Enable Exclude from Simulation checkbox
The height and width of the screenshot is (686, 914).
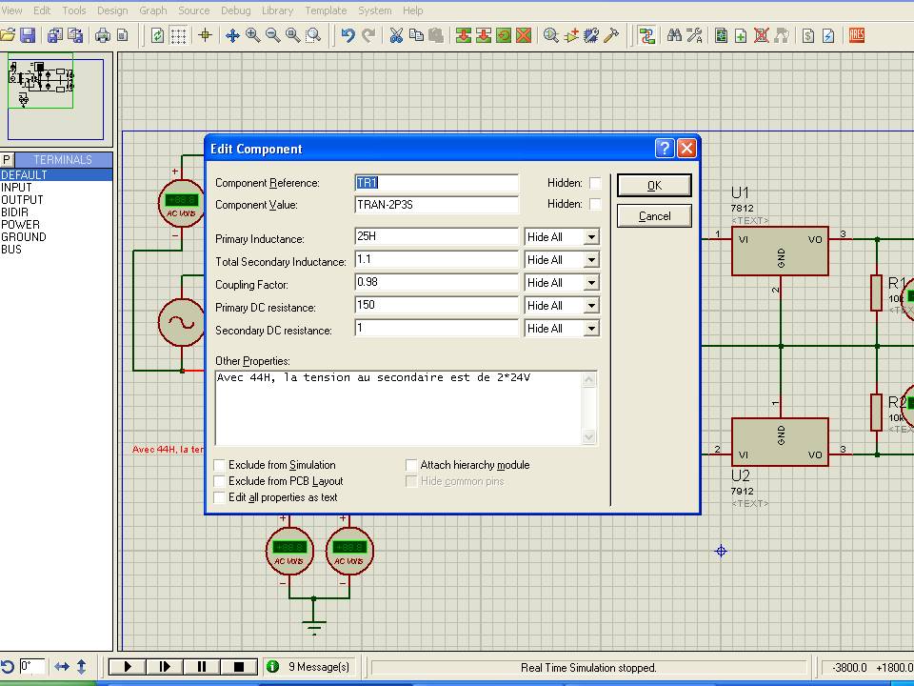pyautogui.click(x=220, y=465)
